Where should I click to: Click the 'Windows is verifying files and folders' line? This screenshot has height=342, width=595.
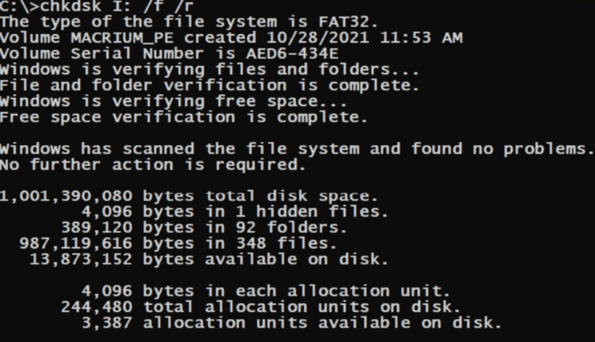coord(209,69)
